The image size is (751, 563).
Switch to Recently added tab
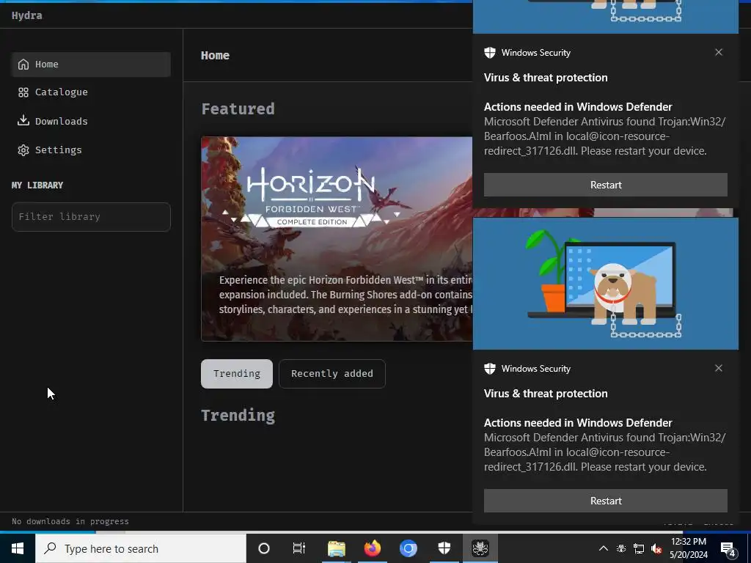(x=332, y=374)
